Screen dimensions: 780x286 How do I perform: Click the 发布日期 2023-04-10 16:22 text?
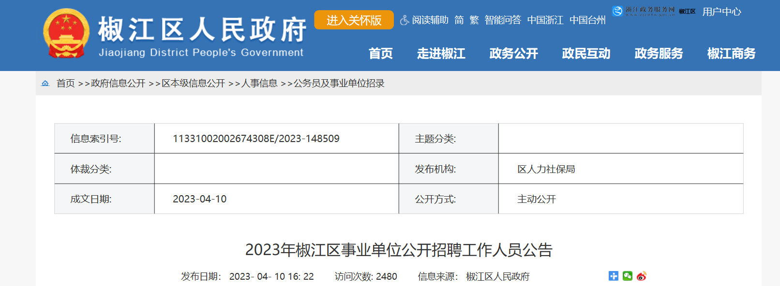pyautogui.click(x=247, y=276)
